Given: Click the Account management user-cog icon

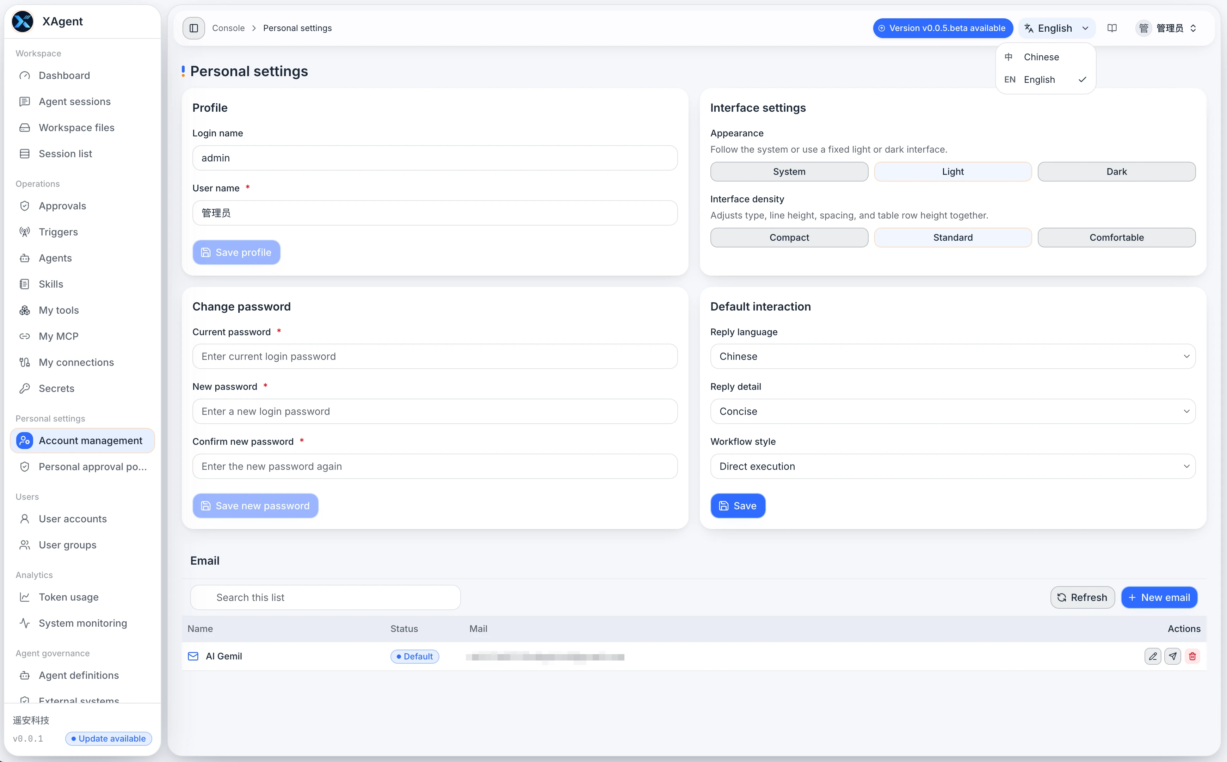Looking at the screenshot, I should point(25,441).
